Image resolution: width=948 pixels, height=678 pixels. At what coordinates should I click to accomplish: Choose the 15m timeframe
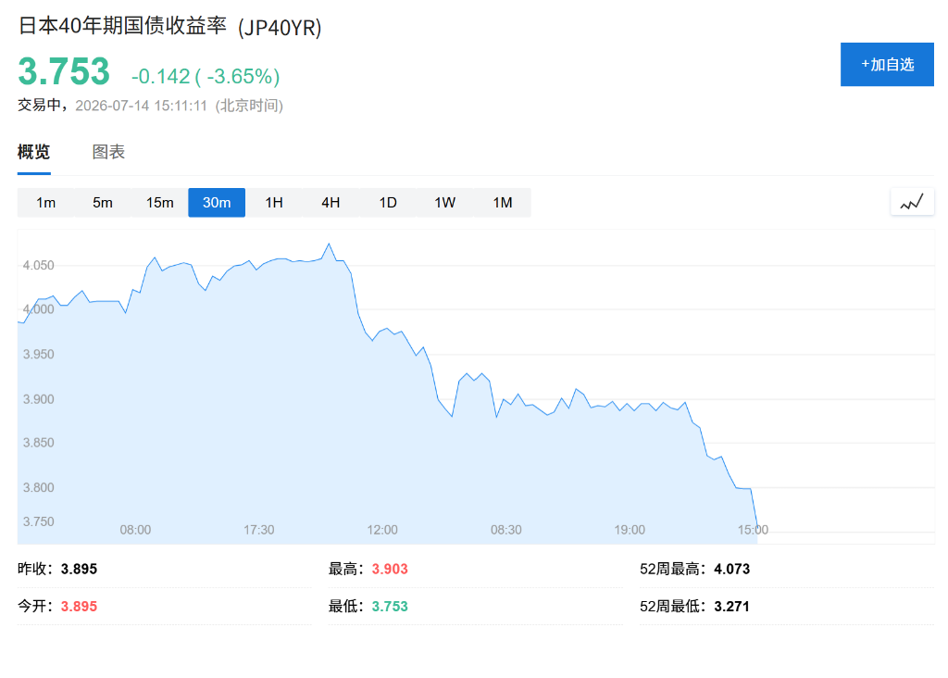pyautogui.click(x=159, y=203)
